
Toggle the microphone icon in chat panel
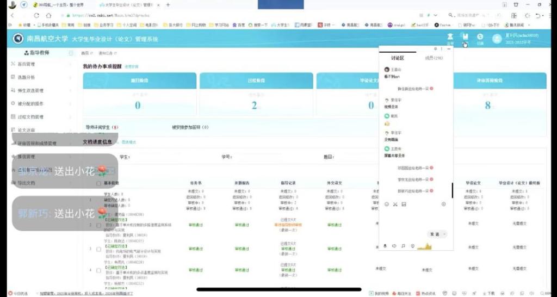click(x=385, y=246)
